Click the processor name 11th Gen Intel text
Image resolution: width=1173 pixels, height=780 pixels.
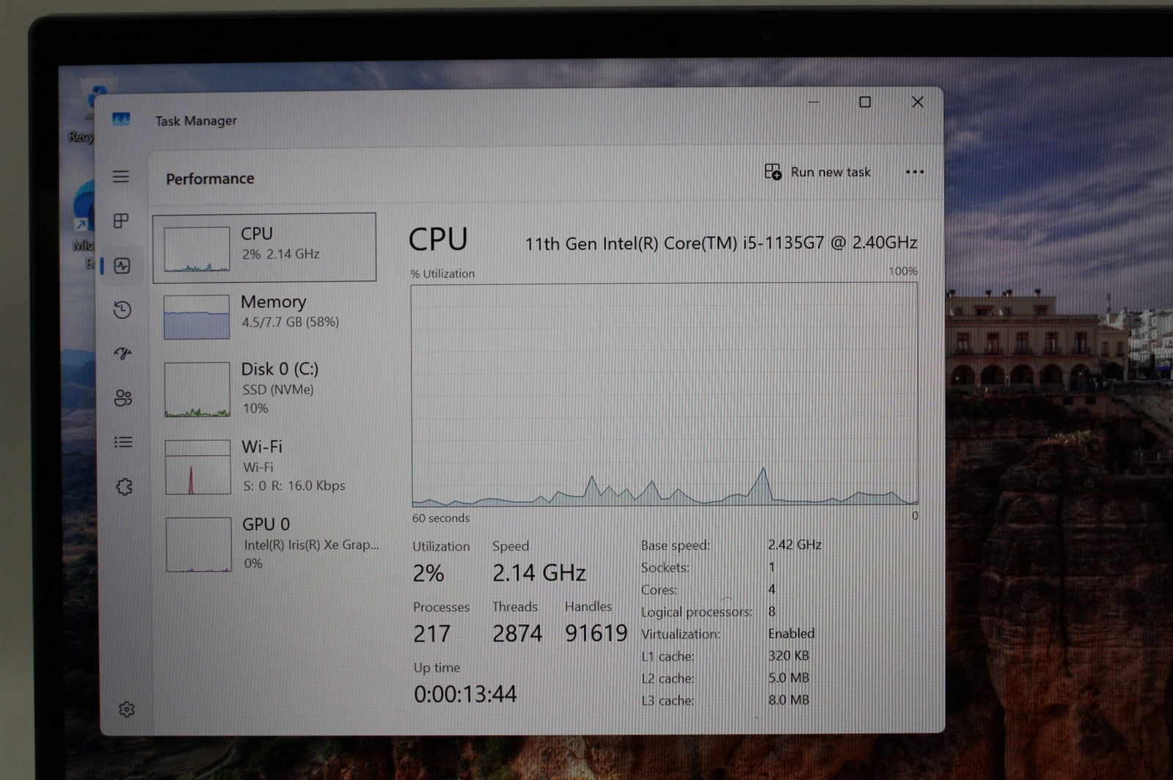(x=721, y=243)
